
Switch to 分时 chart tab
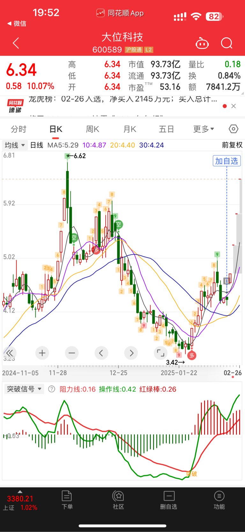(19, 129)
